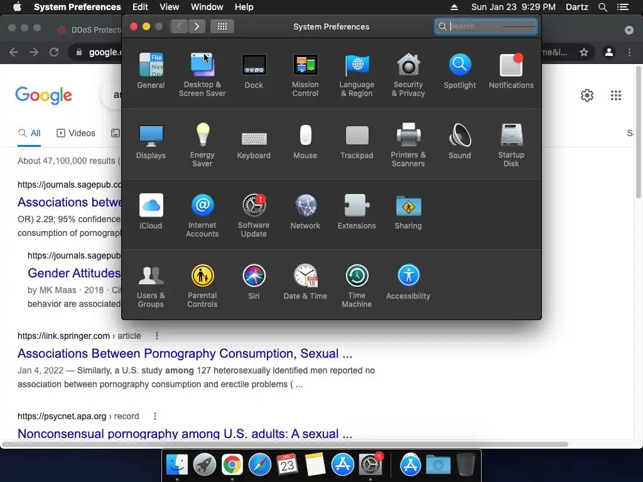Open Parental Controls preferences
The width and height of the screenshot is (643, 482).
(202, 286)
